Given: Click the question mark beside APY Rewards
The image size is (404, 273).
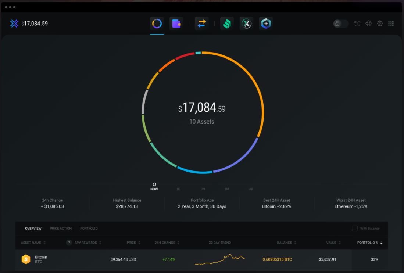Looking at the screenshot, I should (x=69, y=243).
